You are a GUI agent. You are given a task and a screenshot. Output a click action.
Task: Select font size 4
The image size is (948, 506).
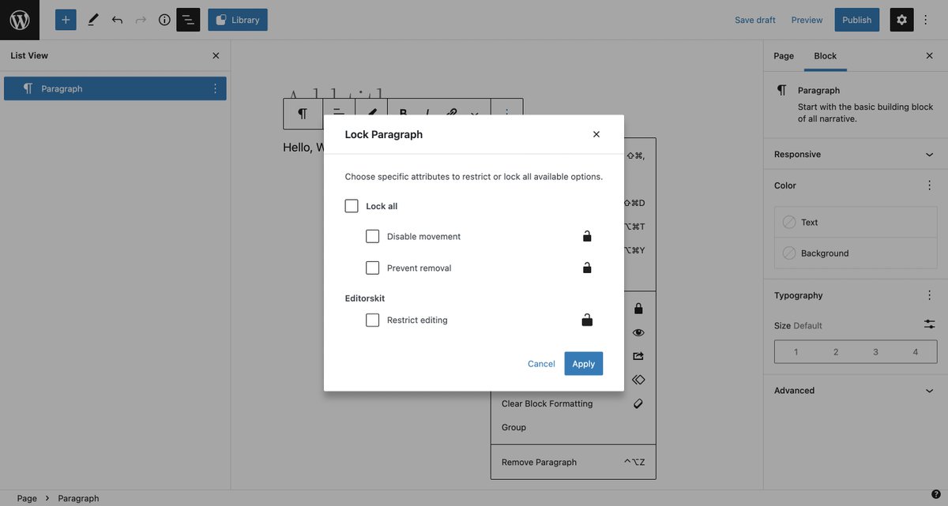pos(916,352)
